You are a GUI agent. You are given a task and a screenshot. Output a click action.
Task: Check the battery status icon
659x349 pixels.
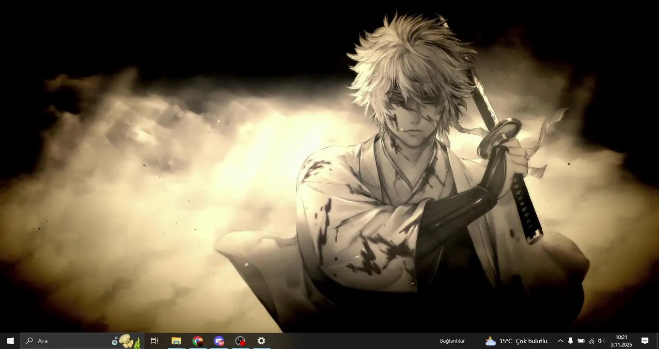581,341
